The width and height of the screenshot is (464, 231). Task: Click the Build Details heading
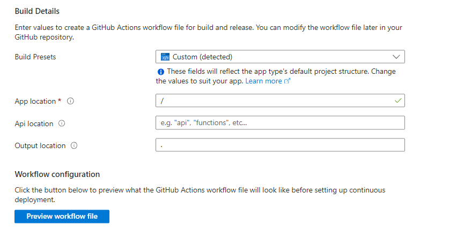37,11
